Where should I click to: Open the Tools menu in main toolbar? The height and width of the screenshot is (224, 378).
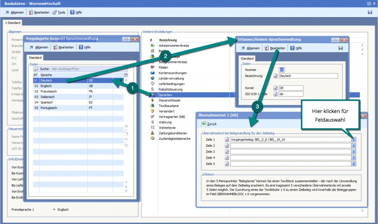click(58, 12)
